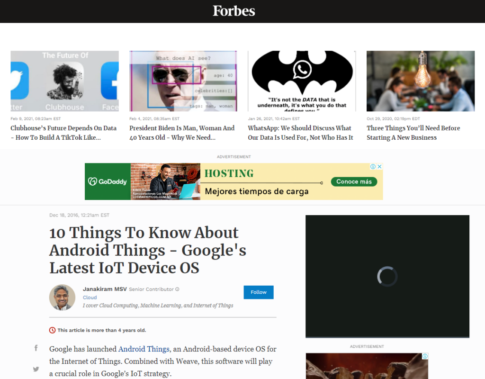Click author name Janakiram MSV
This screenshot has height=379, width=485.
tap(105, 289)
